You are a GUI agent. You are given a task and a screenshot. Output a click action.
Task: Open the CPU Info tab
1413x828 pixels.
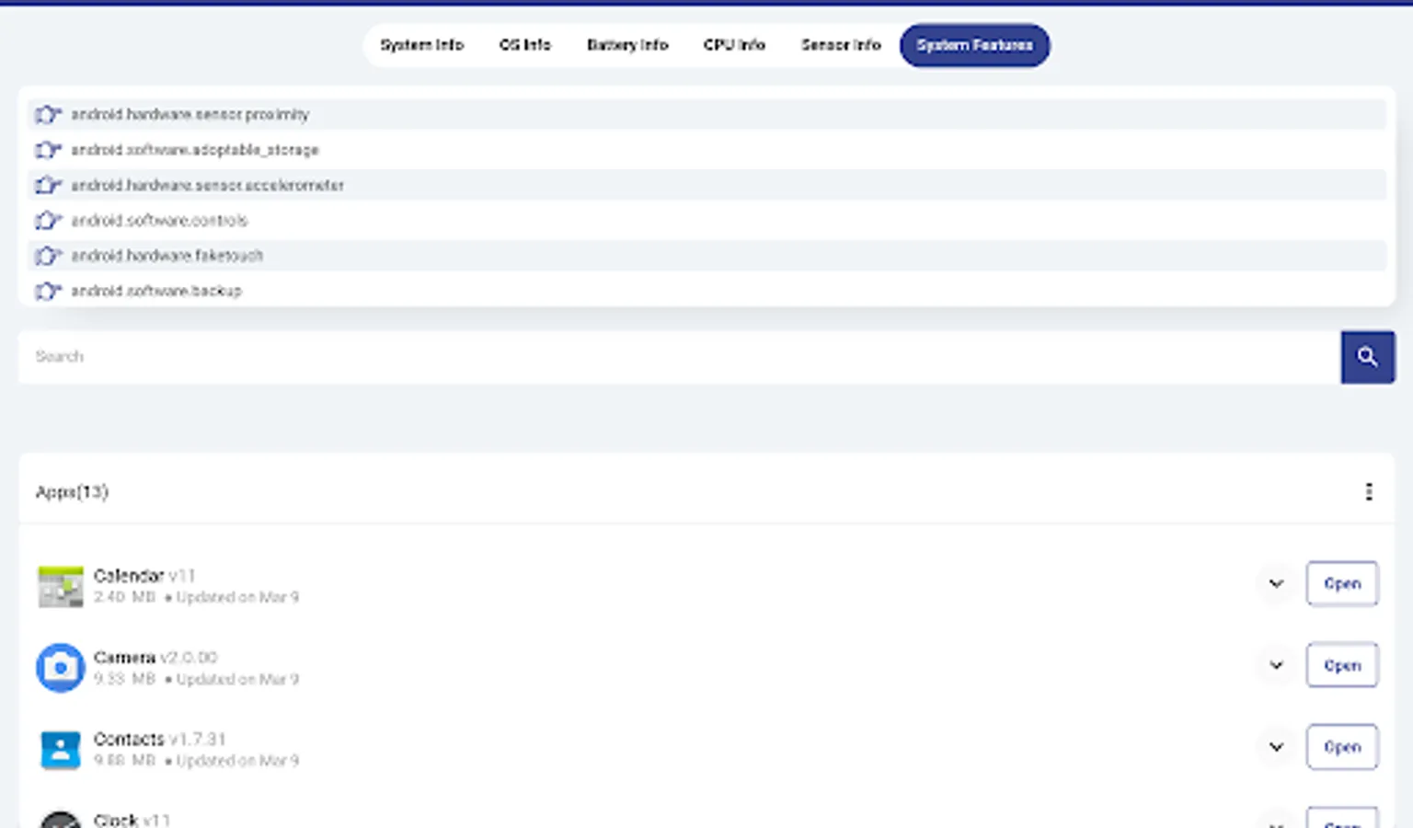(x=735, y=44)
